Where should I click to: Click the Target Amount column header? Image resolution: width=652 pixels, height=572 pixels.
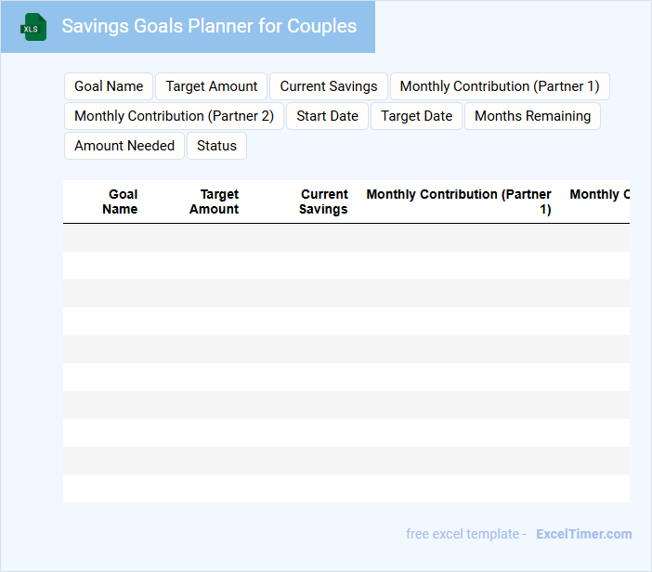[x=215, y=201]
